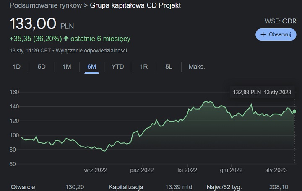The height and width of the screenshot is (191, 302).
Task: Click the WSE: CDR ticker label
Action: (x=281, y=21)
